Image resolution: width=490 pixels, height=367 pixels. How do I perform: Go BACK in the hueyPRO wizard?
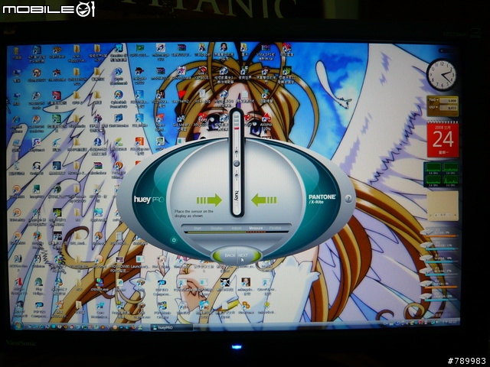click(230, 255)
